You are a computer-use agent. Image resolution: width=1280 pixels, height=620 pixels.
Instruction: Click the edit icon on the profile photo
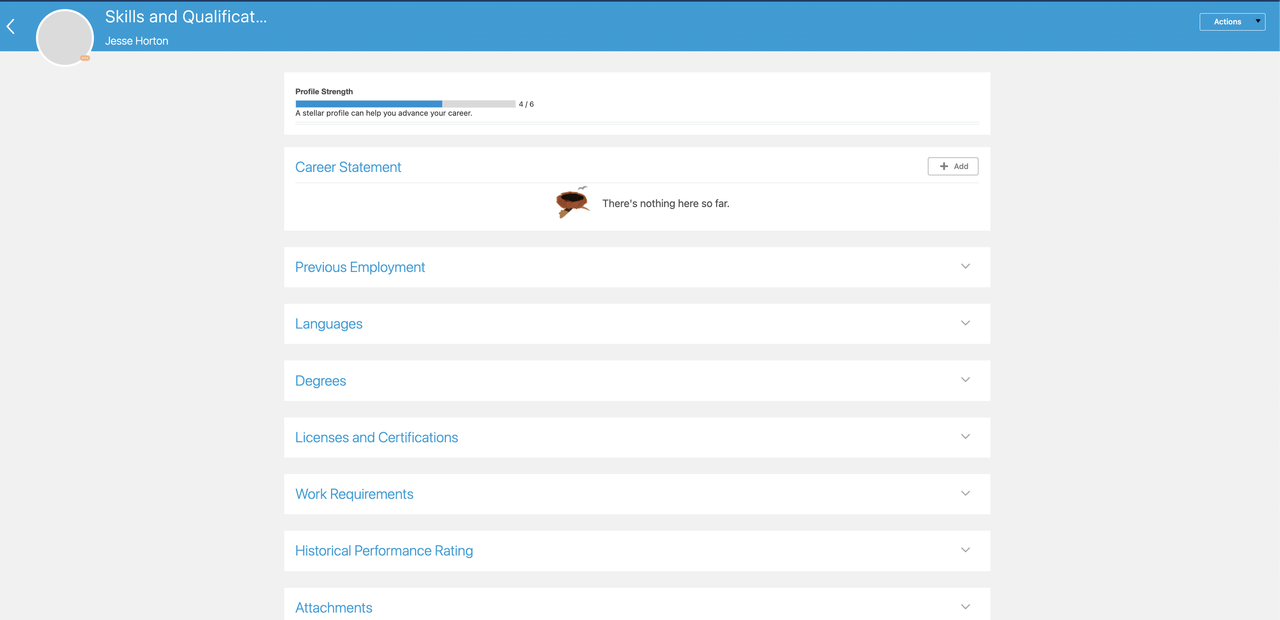coord(85,58)
